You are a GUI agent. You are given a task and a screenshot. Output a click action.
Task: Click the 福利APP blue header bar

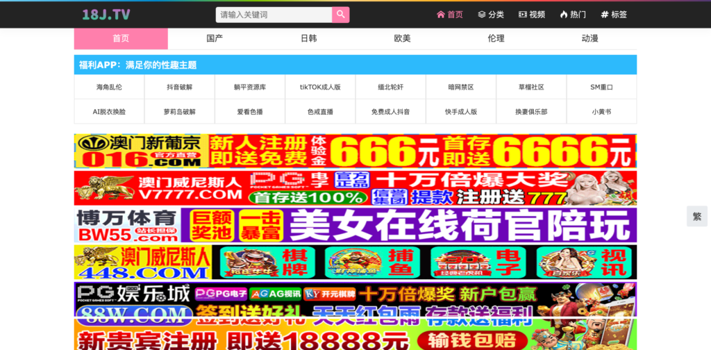355,65
